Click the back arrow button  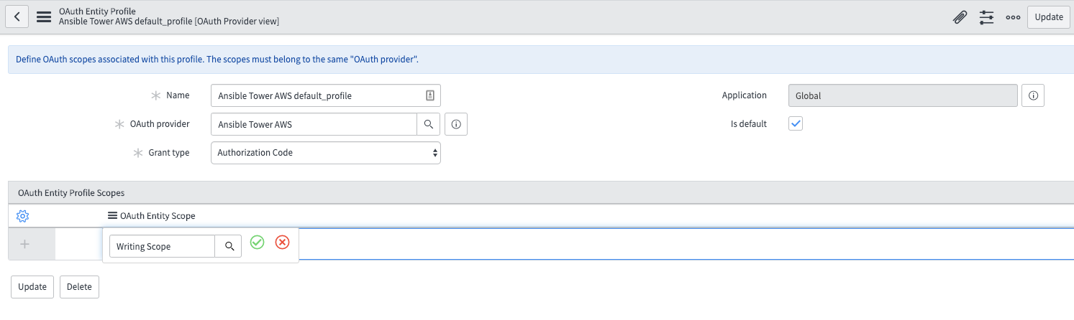point(17,17)
